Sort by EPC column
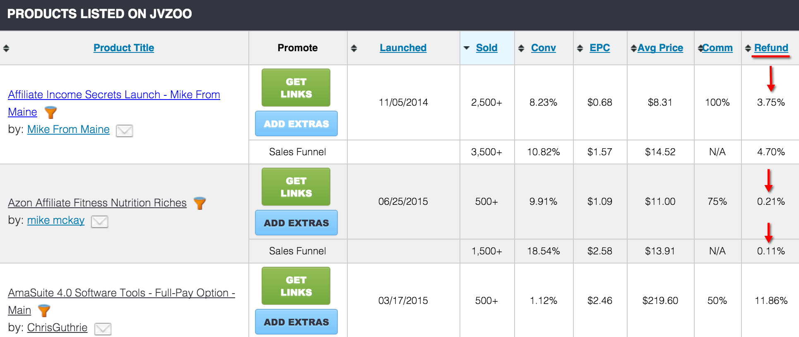 coord(600,48)
